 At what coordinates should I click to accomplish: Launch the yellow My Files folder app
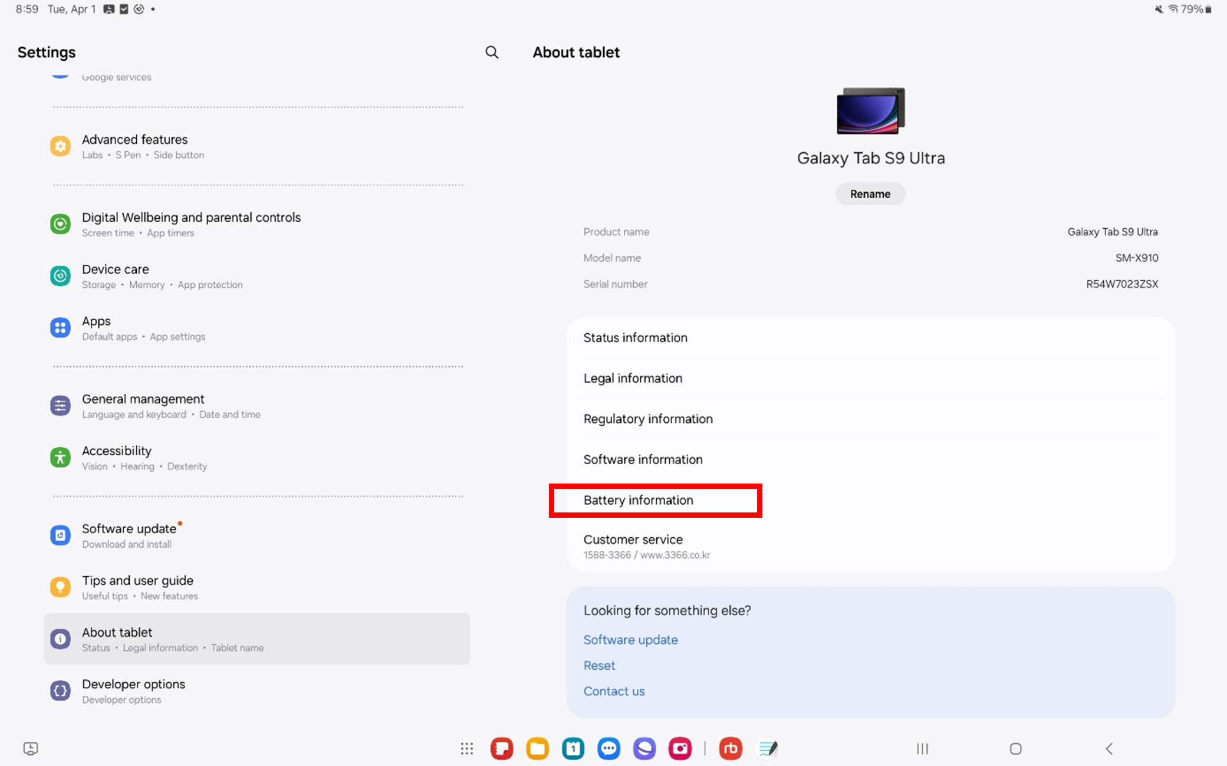(538, 749)
